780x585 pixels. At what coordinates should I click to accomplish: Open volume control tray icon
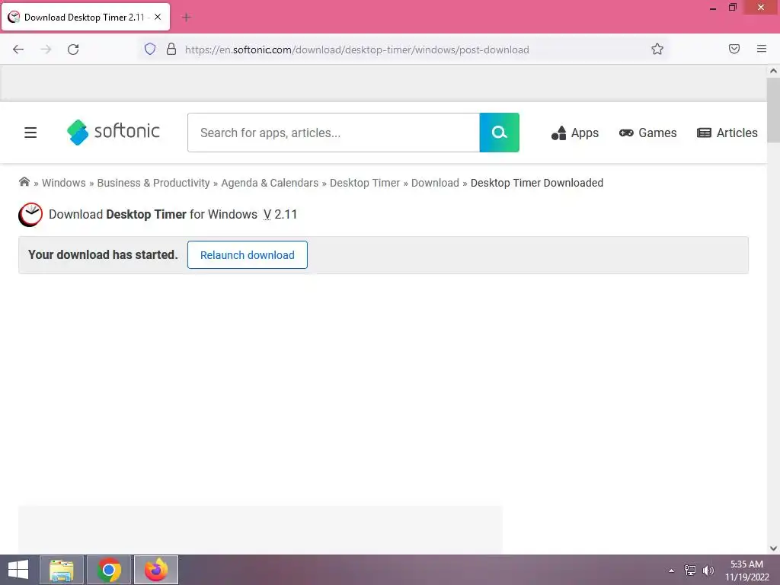(x=708, y=570)
